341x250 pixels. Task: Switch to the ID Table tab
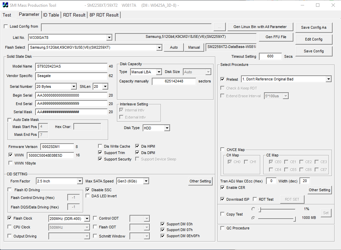pos(51,15)
